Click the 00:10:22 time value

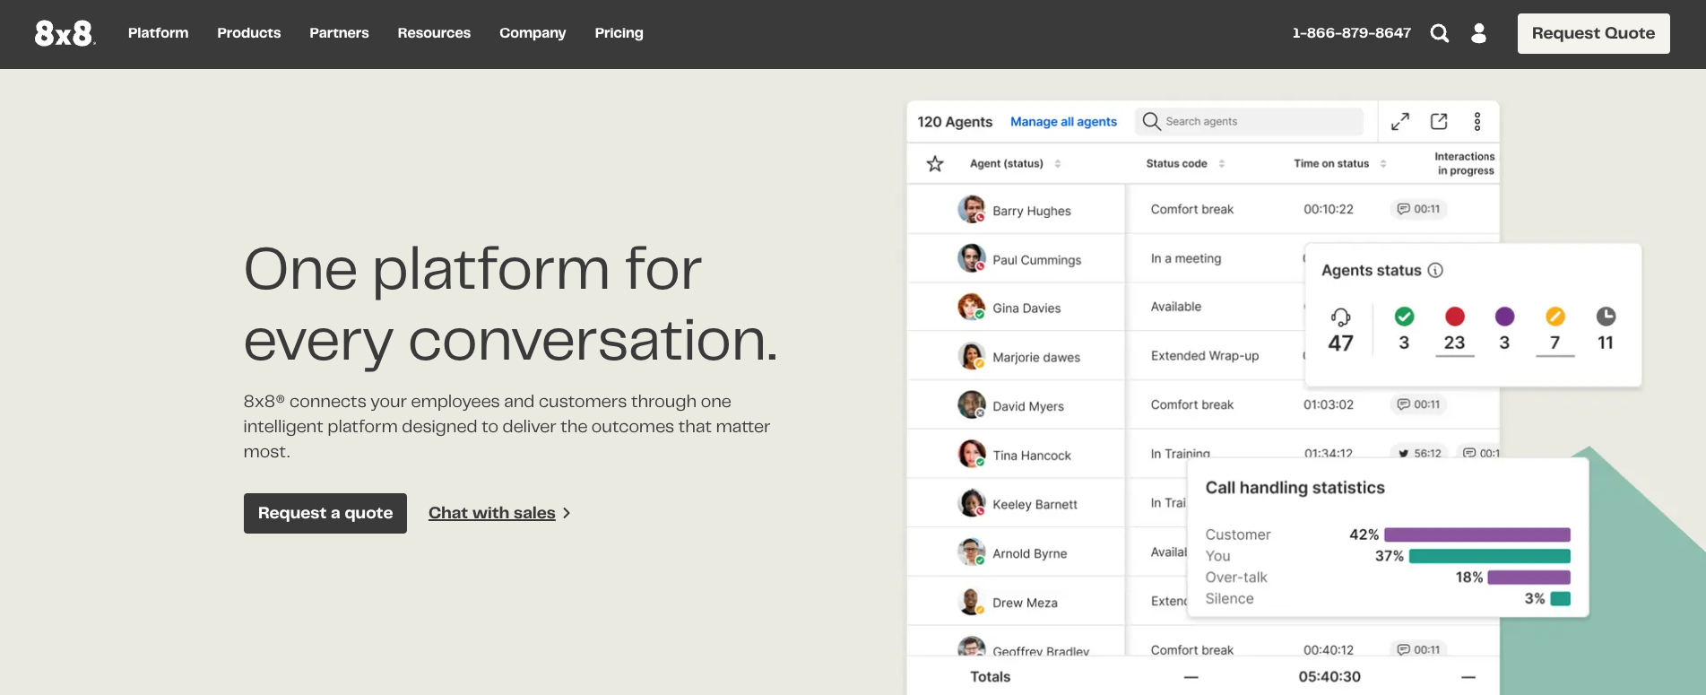point(1329,209)
